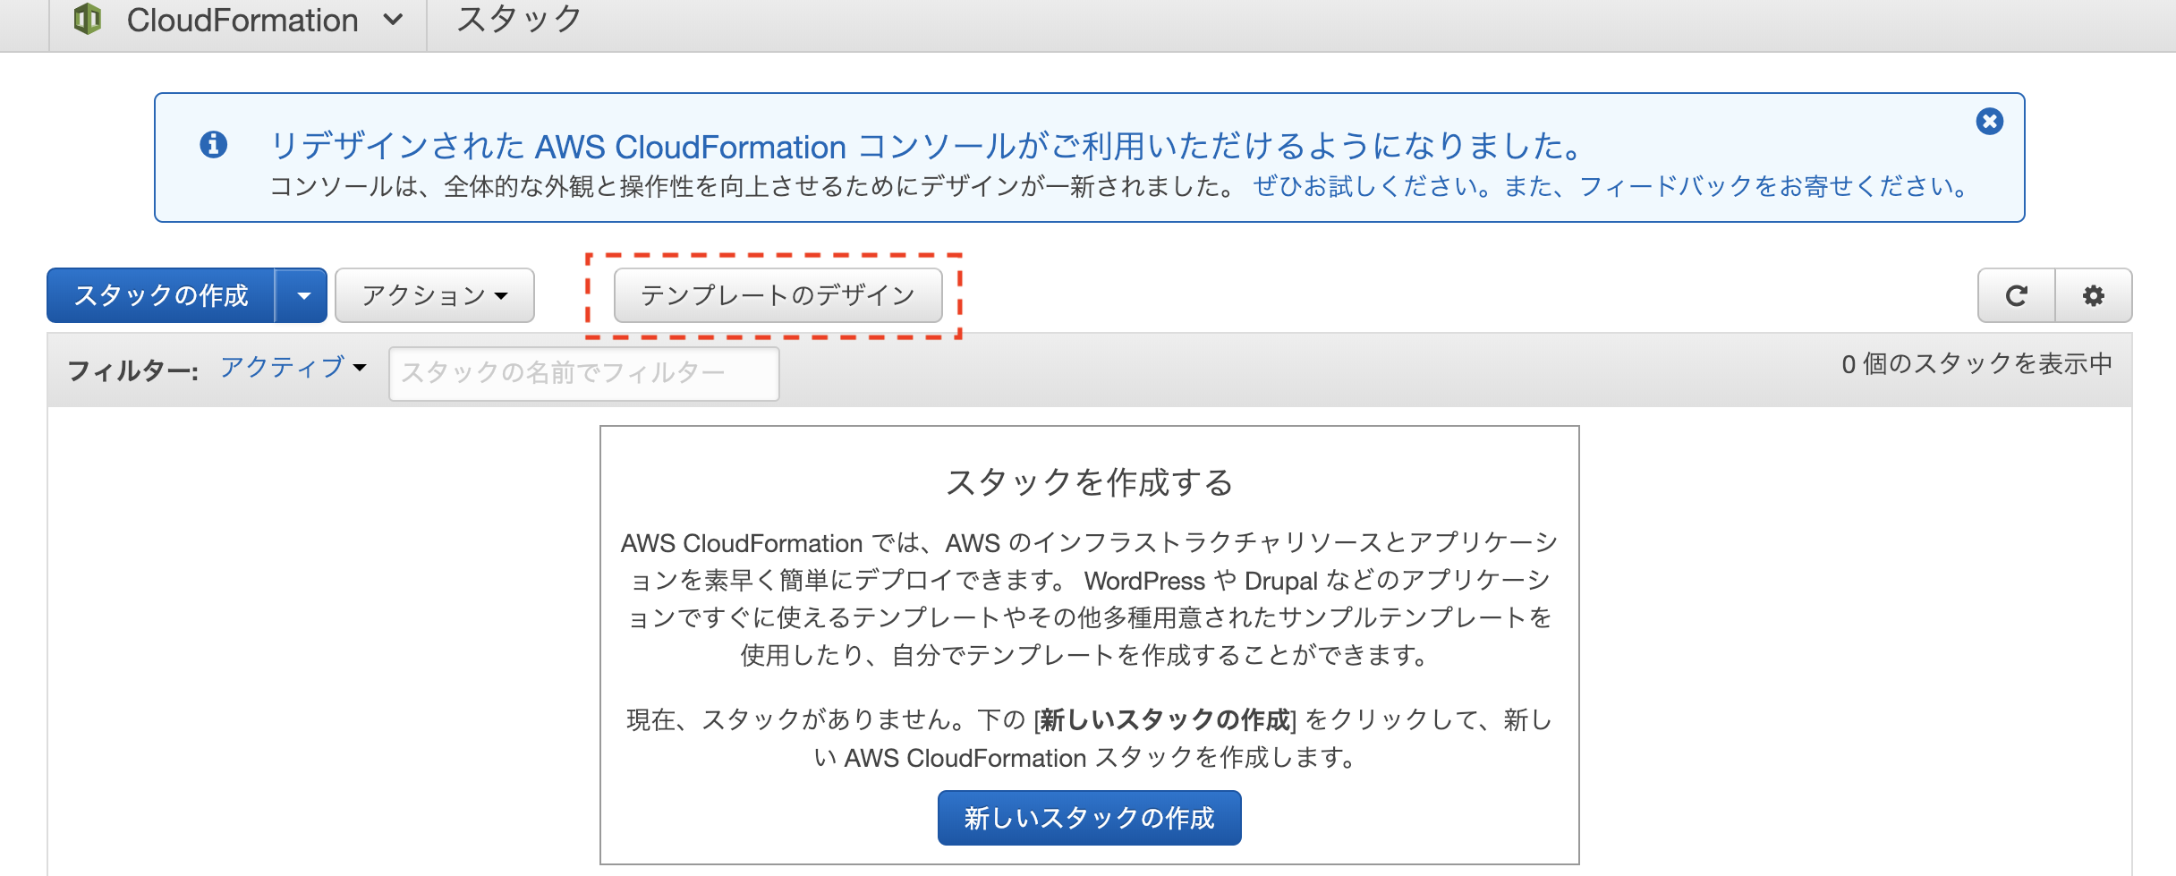Screen dimensions: 2176x876
Task: Click the スタック breadcrumb label
Action: (x=519, y=19)
